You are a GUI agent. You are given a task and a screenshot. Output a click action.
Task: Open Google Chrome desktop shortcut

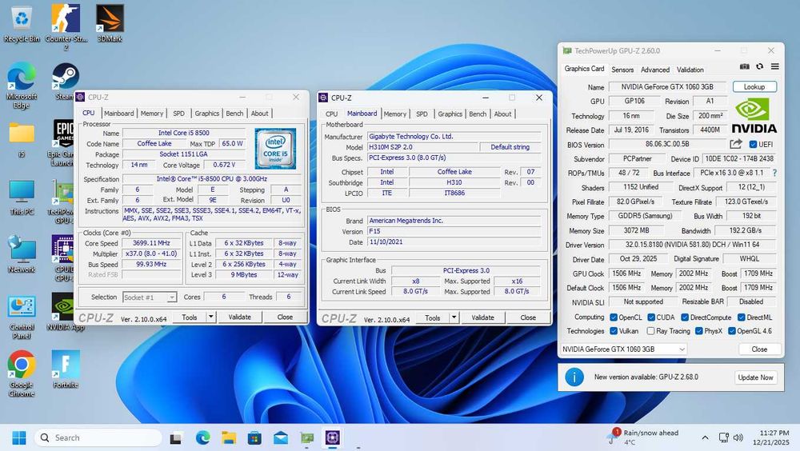coord(22,373)
